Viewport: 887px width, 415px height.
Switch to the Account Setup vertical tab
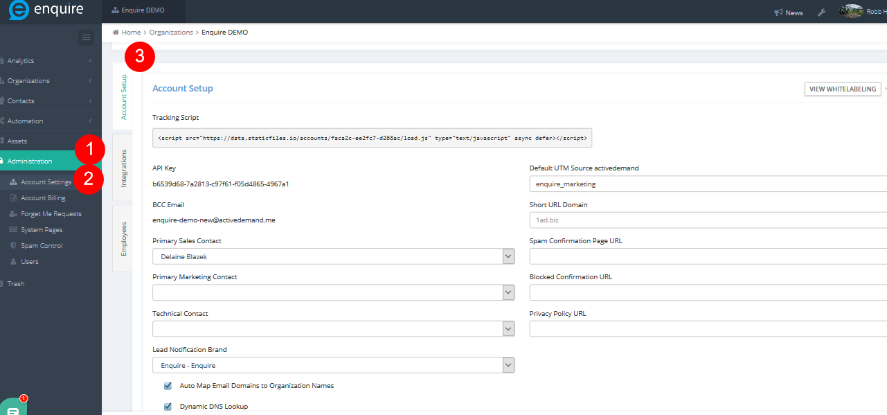(x=123, y=97)
